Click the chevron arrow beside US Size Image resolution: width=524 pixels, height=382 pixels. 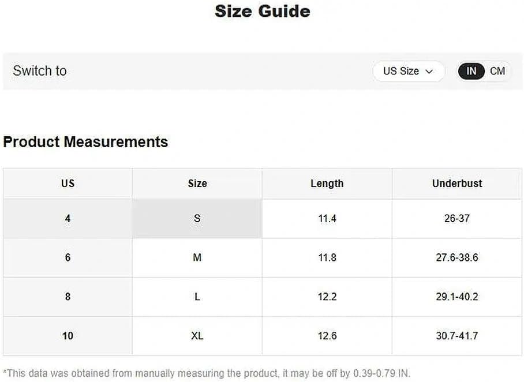pyautogui.click(x=429, y=72)
